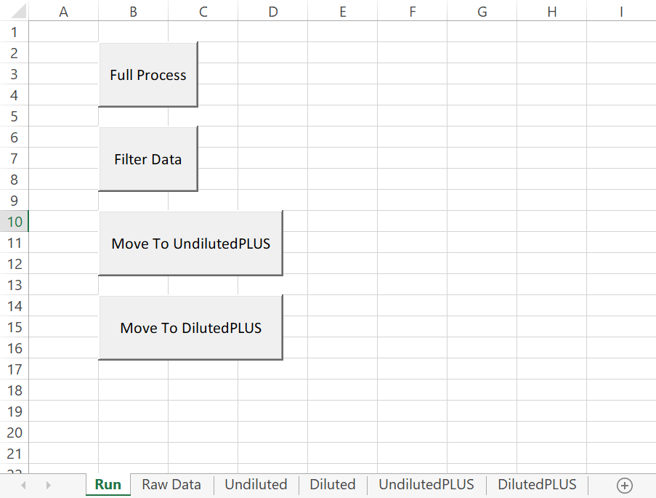Select column I header
The width and height of the screenshot is (656, 498).
(621, 12)
